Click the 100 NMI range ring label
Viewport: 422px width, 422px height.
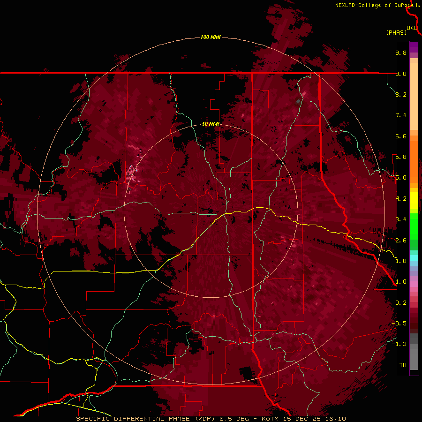coord(211,37)
